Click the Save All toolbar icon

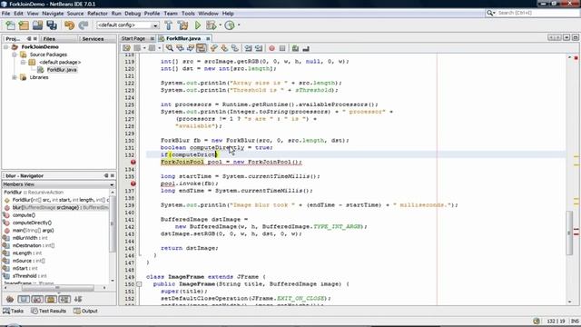pyautogui.click(x=52, y=25)
